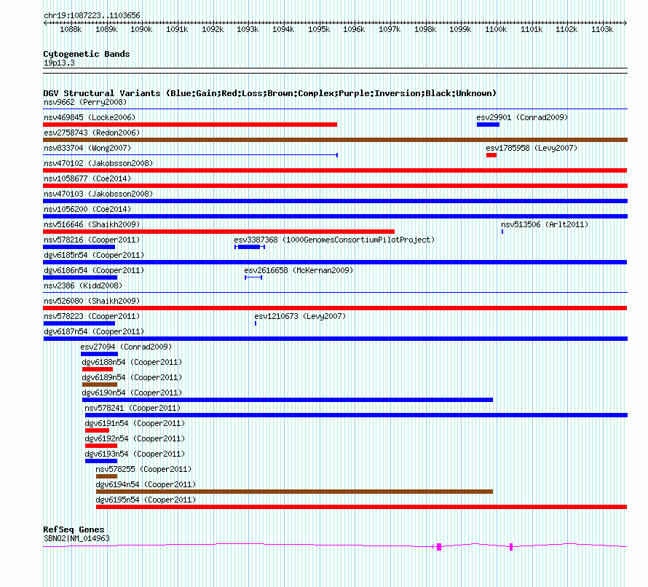Select the esv29901 (Conrad2009) blue bar
This screenshot has width=648, height=587.
[x=488, y=125]
